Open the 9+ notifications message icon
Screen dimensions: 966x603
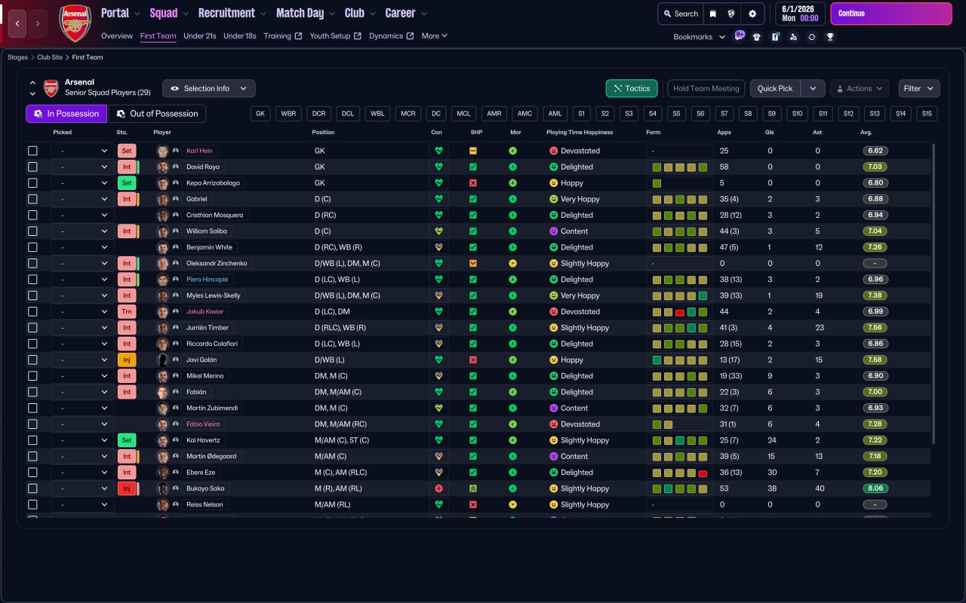(x=739, y=35)
